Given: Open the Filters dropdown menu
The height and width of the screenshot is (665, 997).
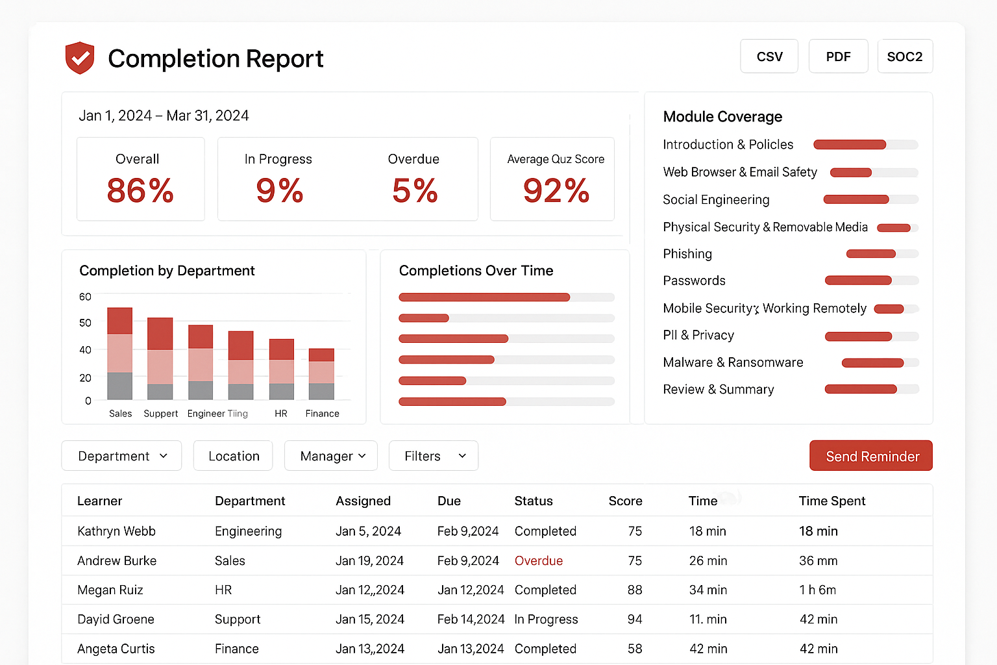Looking at the screenshot, I should tap(434, 456).
